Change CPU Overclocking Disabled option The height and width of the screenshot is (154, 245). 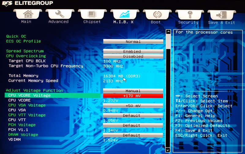coord(133,56)
